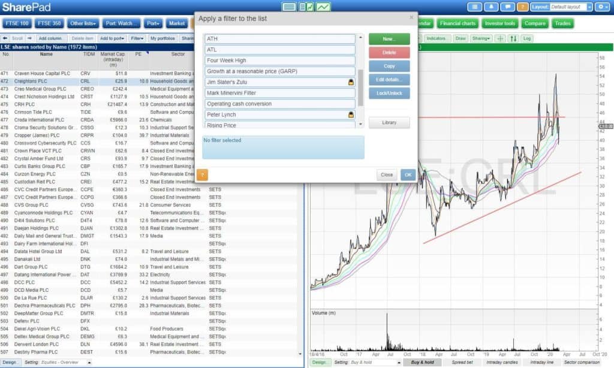Screen dimensions: 614x368
Task: Expand the Port dropdown menu
Action: pos(153,23)
